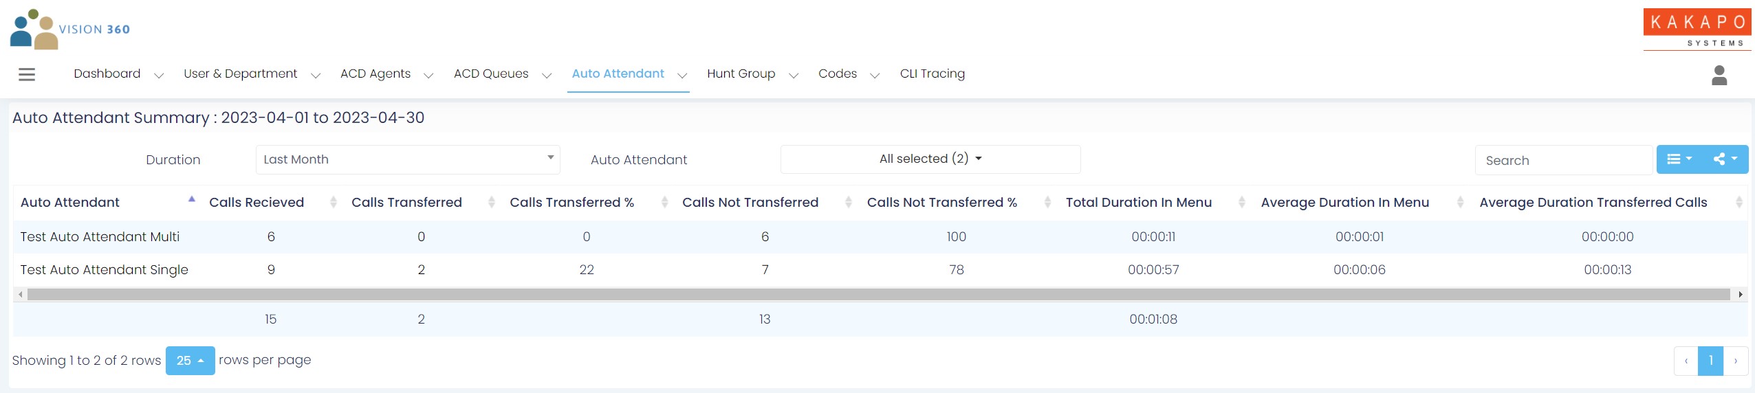
Task: Click the table's horizontal scrollbar
Action: tap(879, 295)
